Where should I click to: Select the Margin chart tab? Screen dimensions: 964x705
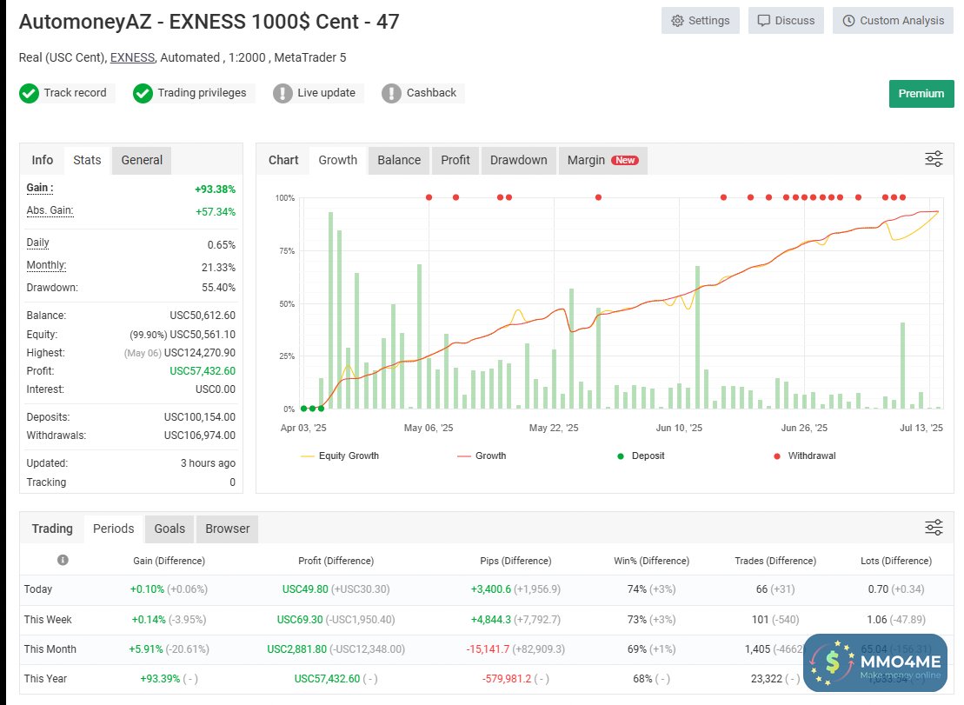[x=602, y=161]
